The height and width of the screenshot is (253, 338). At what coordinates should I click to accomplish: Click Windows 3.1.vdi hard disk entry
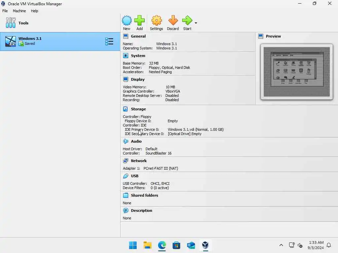point(195,129)
